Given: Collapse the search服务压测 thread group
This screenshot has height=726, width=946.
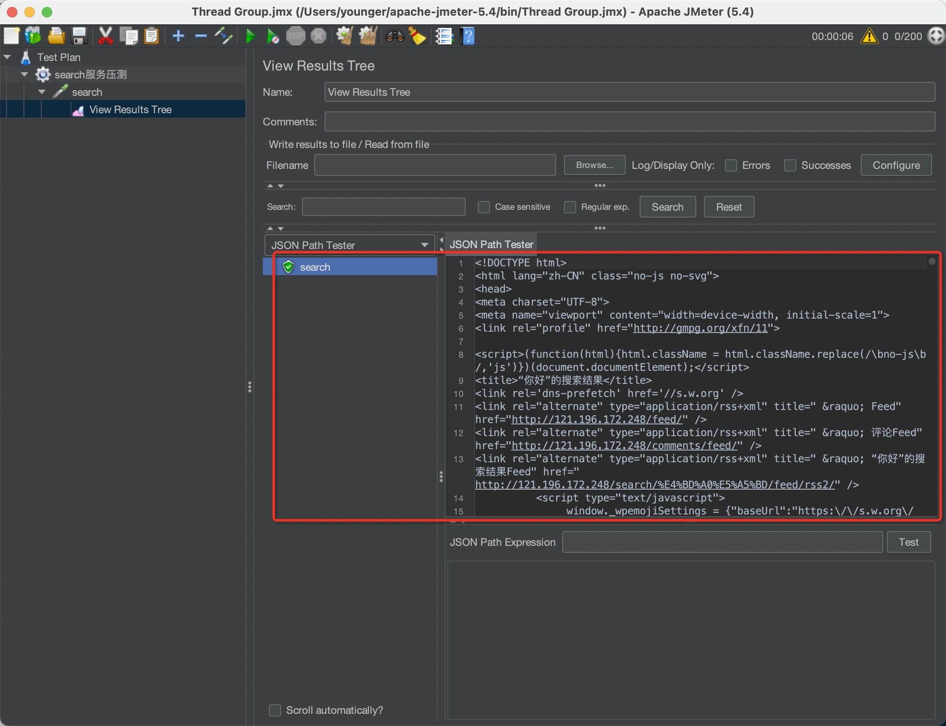Looking at the screenshot, I should click(25, 74).
